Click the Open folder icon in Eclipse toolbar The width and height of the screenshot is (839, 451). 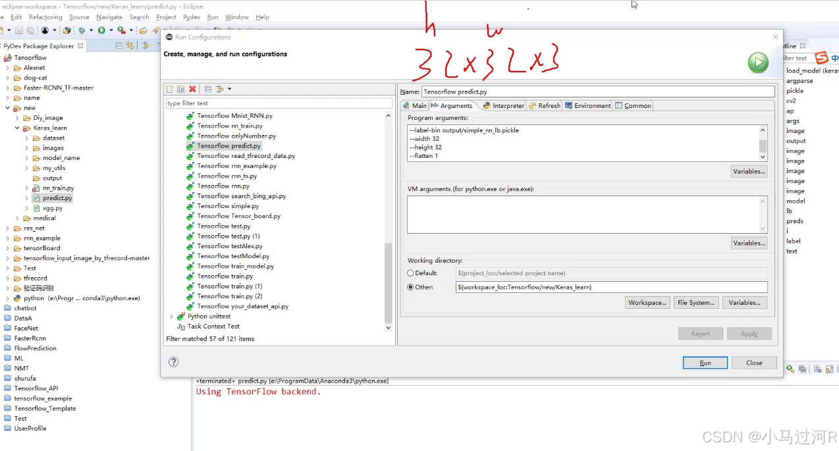[x=143, y=30]
